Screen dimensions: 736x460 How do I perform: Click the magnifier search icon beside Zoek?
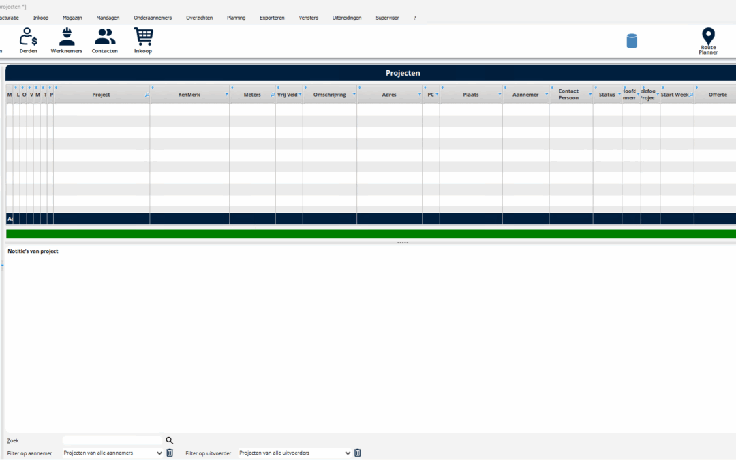point(170,441)
